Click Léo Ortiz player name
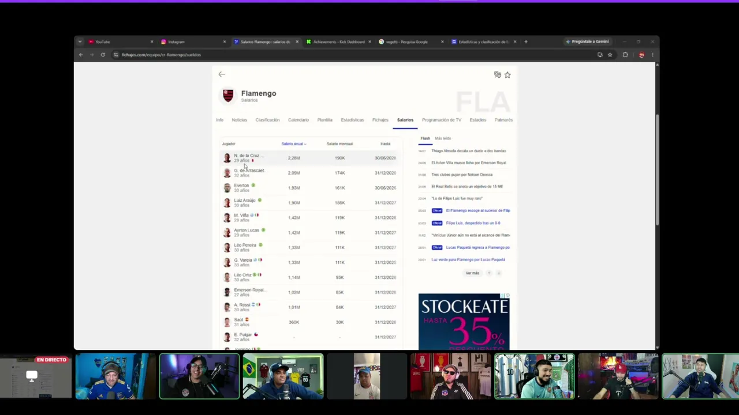The image size is (739, 415). [x=242, y=276]
